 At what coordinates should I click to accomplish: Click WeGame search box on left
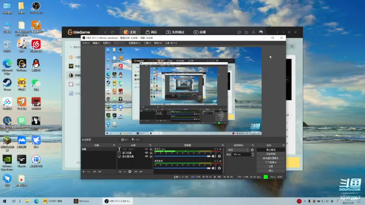click(74, 47)
